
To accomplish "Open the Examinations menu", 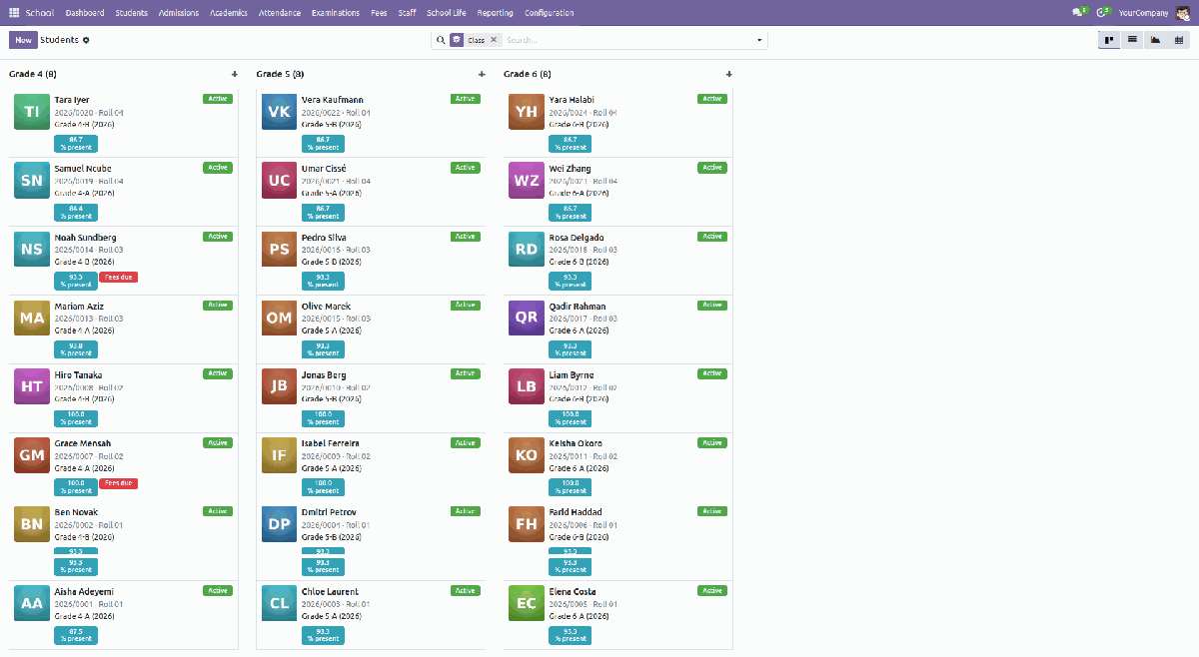I will [336, 13].
